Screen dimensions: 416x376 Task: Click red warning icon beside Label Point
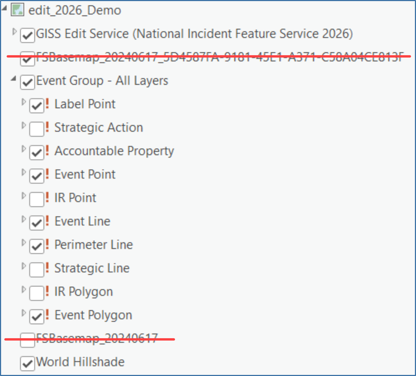pos(47,104)
